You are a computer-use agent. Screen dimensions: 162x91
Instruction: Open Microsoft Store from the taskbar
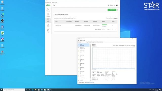pos(39,90)
